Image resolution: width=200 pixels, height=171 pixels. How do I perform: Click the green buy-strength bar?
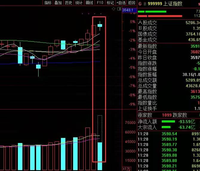coord(152,12)
